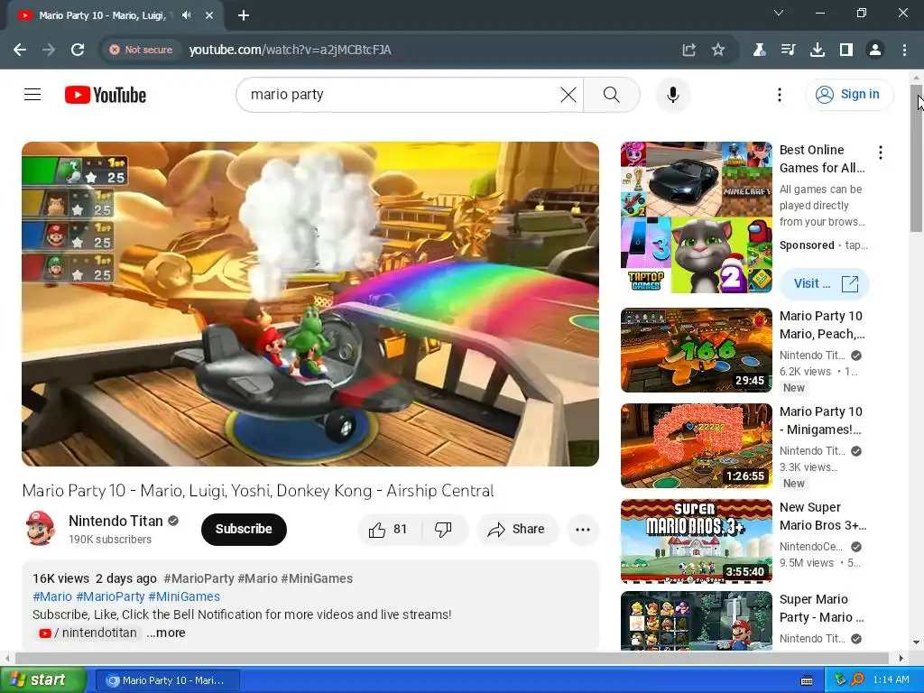The image size is (924, 693).
Task: Click the search magnifier in system tray
Action: (857, 680)
